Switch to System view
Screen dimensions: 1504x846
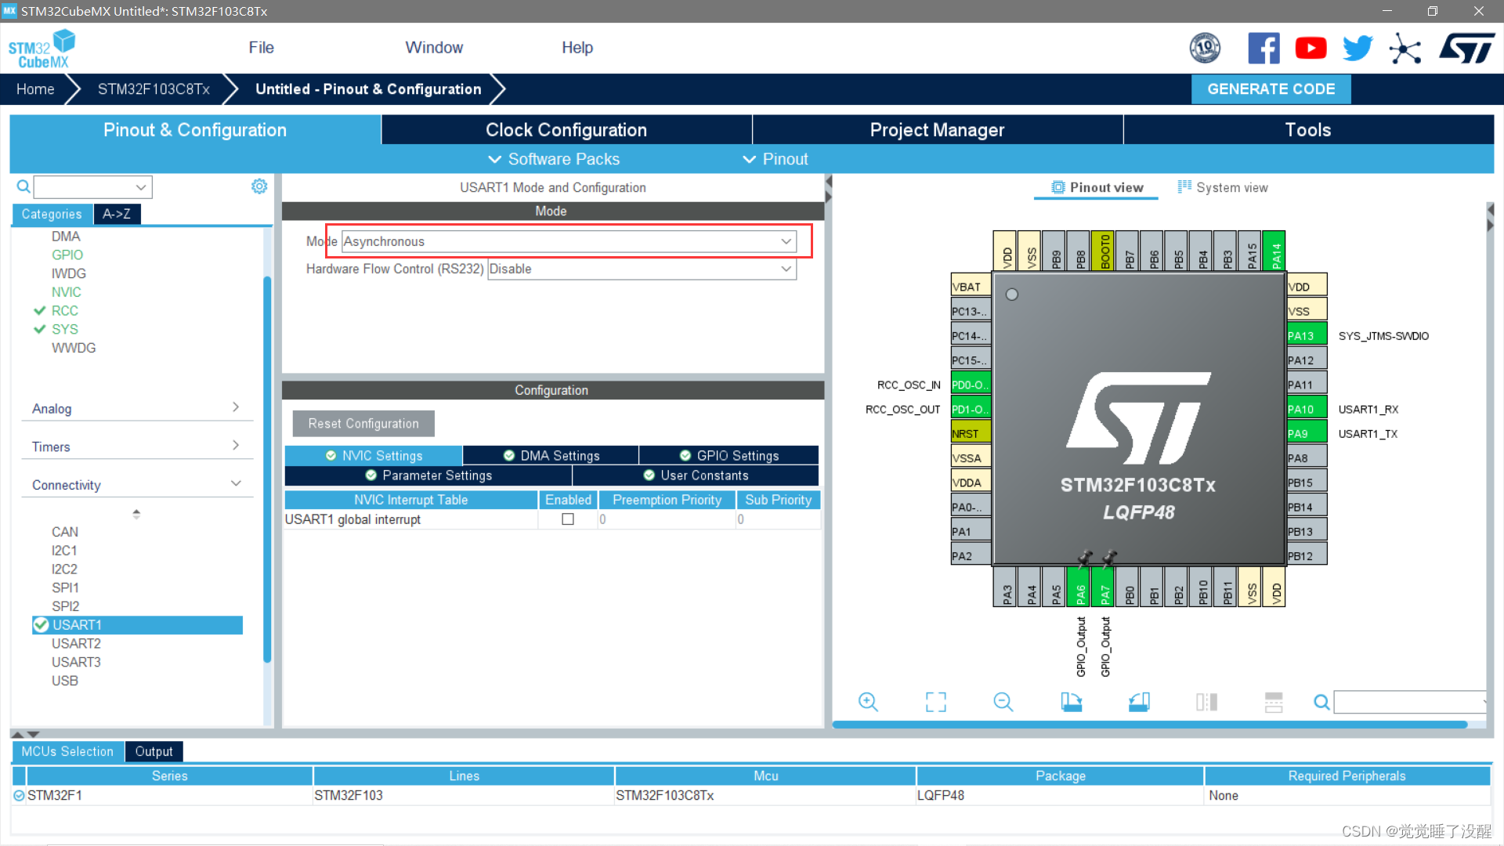click(x=1223, y=187)
